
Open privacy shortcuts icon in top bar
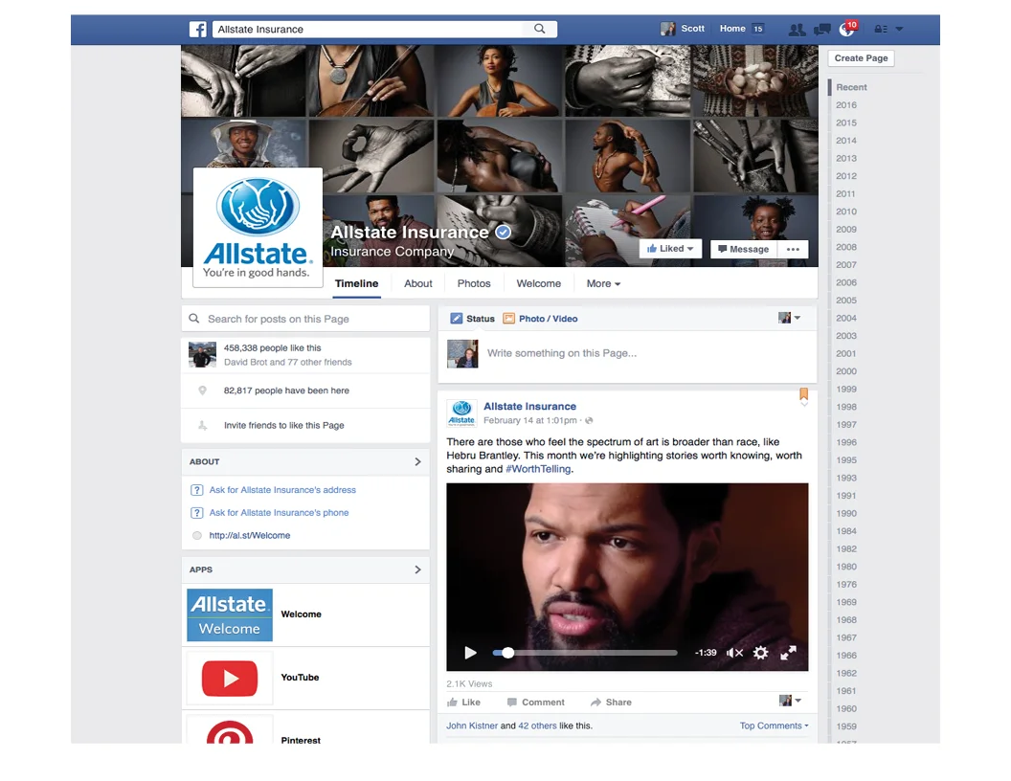[880, 29]
